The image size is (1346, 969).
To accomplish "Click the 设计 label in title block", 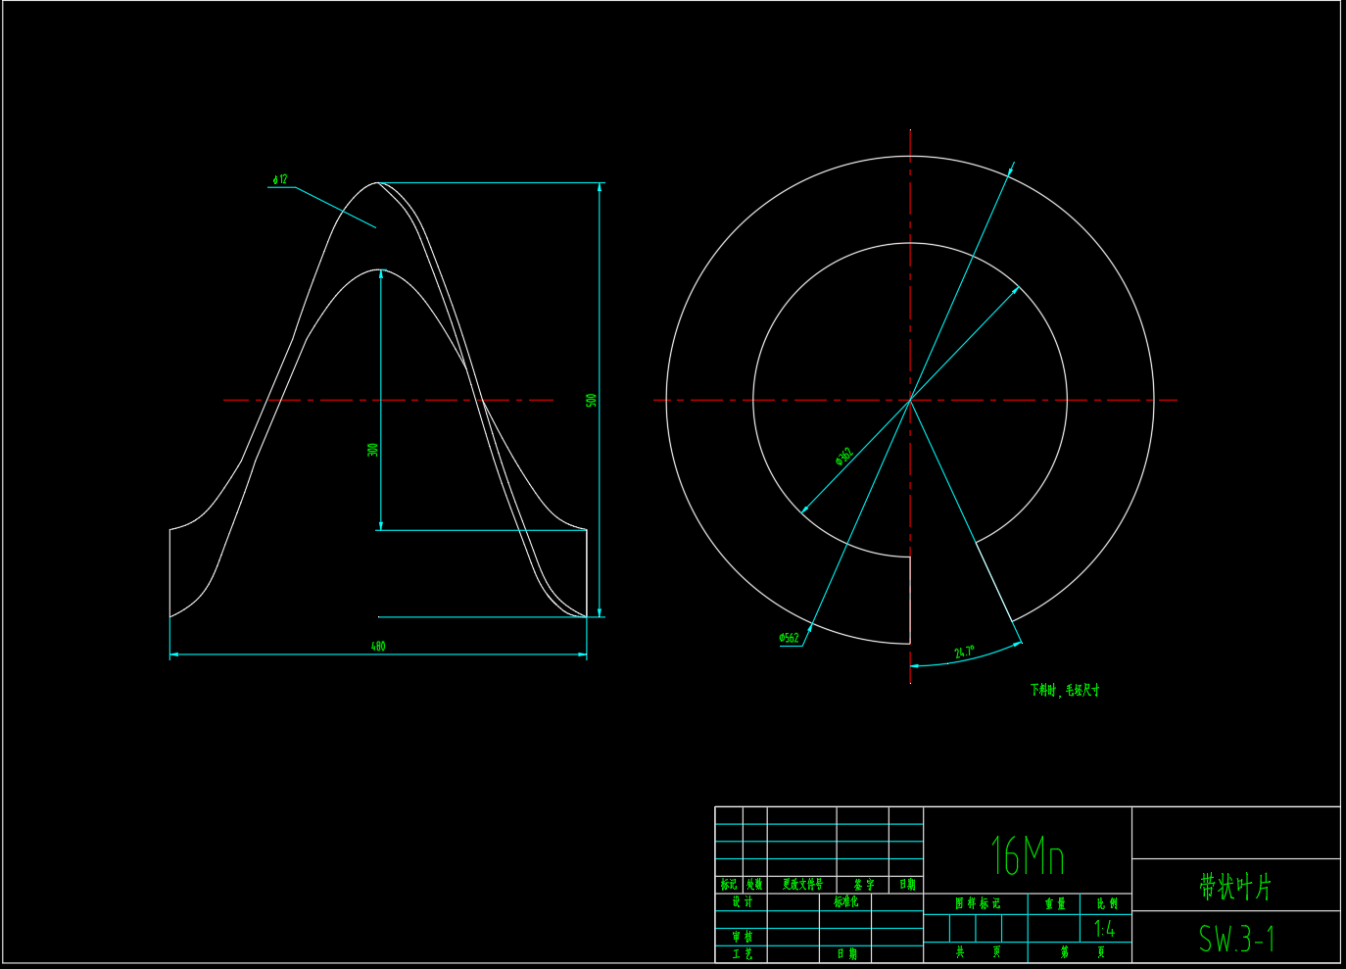I will (x=743, y=902).
